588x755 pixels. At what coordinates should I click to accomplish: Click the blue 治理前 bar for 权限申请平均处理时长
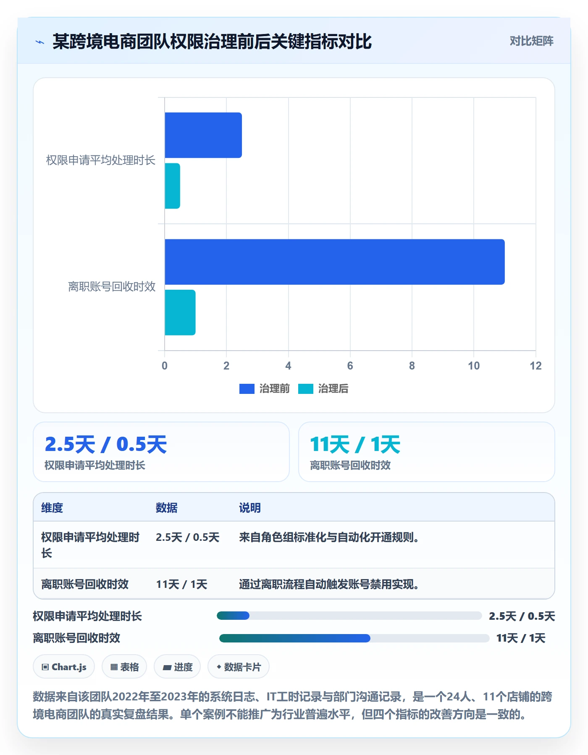click(203, 135)
